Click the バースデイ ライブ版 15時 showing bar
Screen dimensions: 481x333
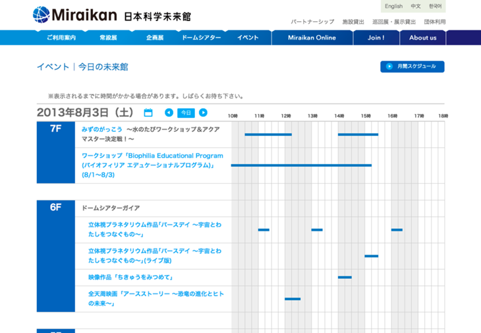371,256
